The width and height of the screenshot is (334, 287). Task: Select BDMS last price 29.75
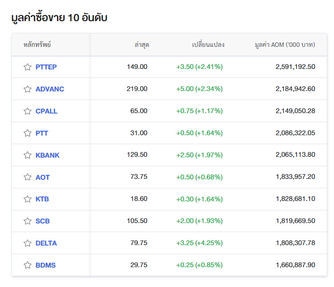[139, 265]
